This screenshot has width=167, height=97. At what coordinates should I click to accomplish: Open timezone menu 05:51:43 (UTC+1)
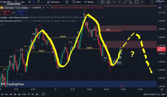pos(151,94)
